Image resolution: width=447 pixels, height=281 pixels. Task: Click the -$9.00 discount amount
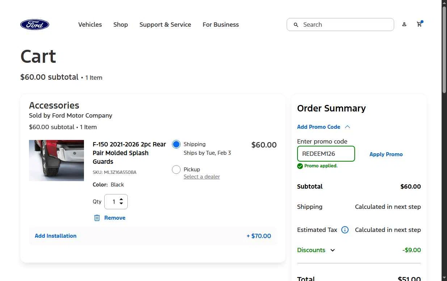click(412, 250)
